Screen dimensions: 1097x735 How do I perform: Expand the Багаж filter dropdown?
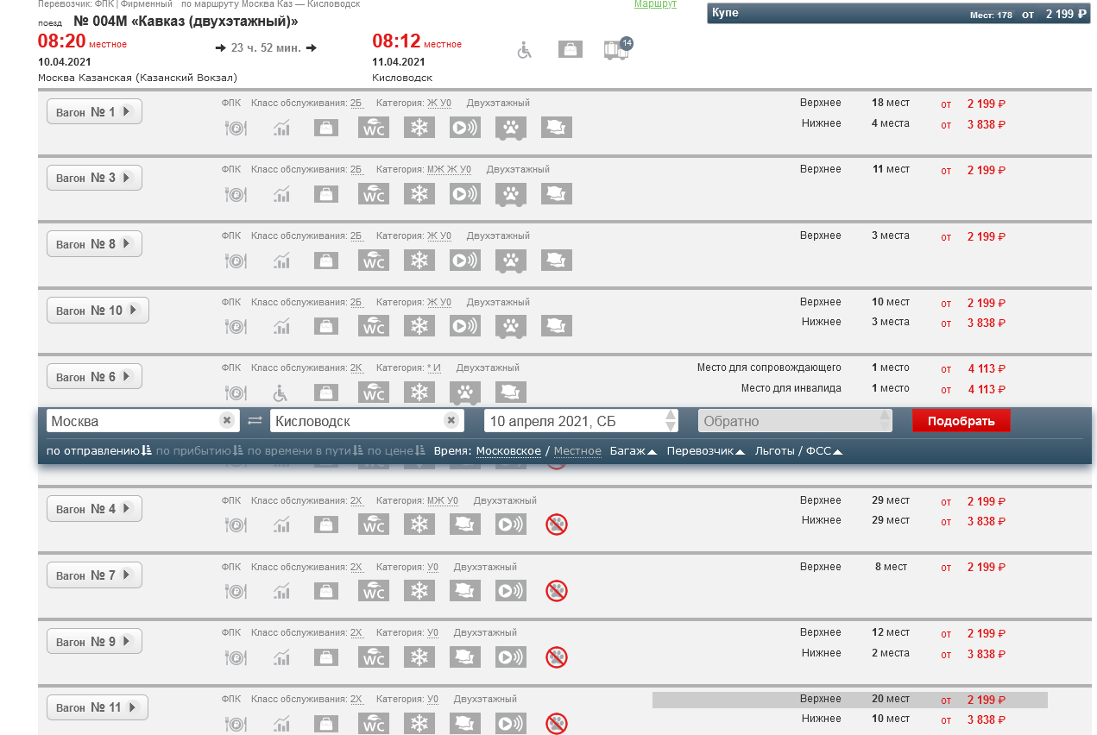(633, 451)
